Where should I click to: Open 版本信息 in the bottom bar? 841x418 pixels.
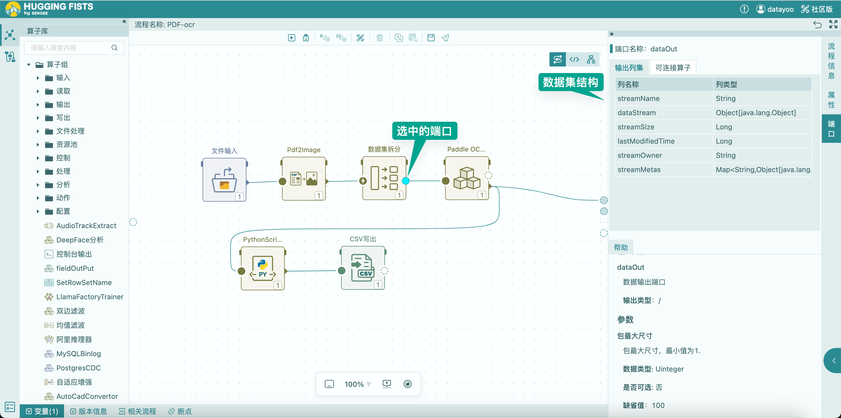89,411
